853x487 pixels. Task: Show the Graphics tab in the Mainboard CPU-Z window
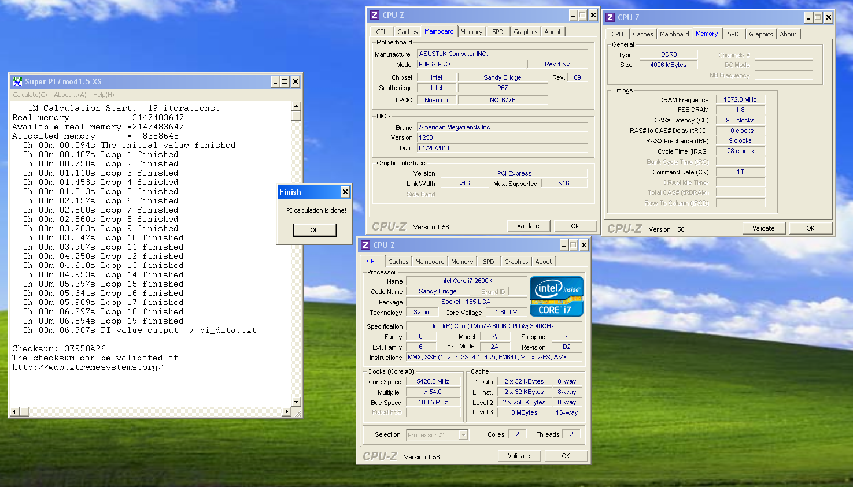tap(526, 32)
